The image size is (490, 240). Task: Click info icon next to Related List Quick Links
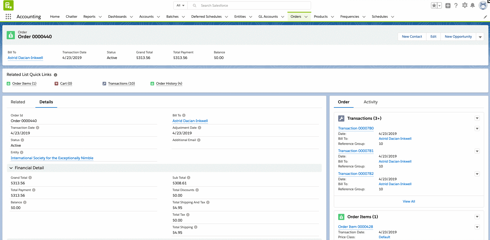pyautogui.click(x=55, y=75)
